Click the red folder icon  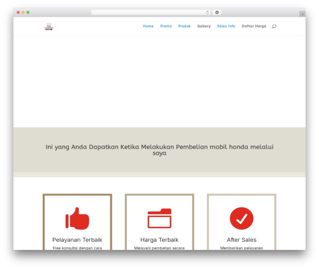pos(159,218)
